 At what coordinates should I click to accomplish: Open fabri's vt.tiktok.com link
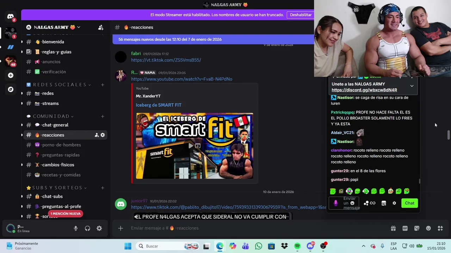pyautogui.click(x=166, y=60)
